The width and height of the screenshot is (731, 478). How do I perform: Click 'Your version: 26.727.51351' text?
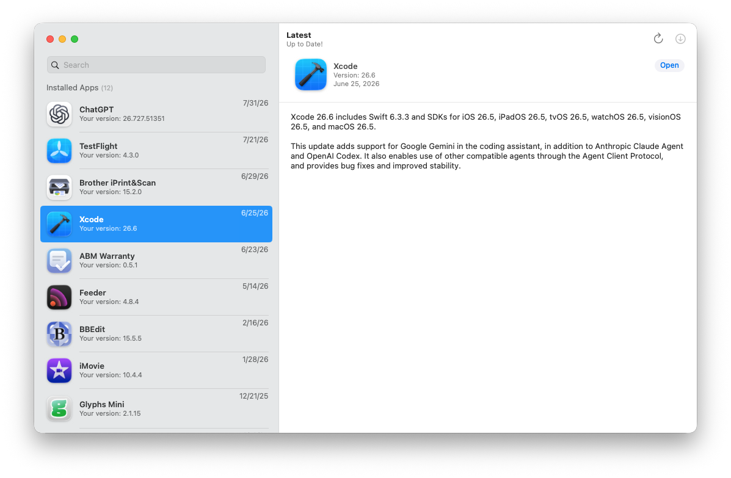click(x=122, y=119)
